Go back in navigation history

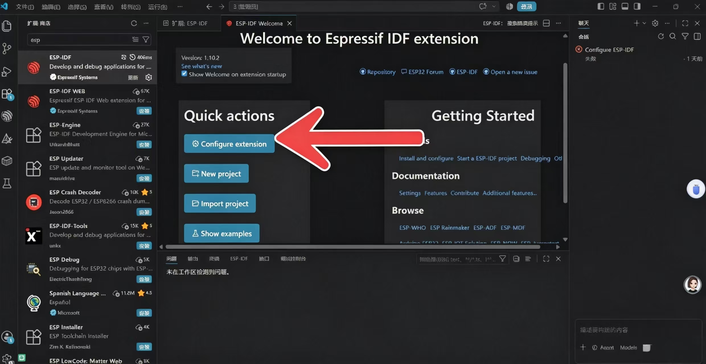tap(209, 7)
